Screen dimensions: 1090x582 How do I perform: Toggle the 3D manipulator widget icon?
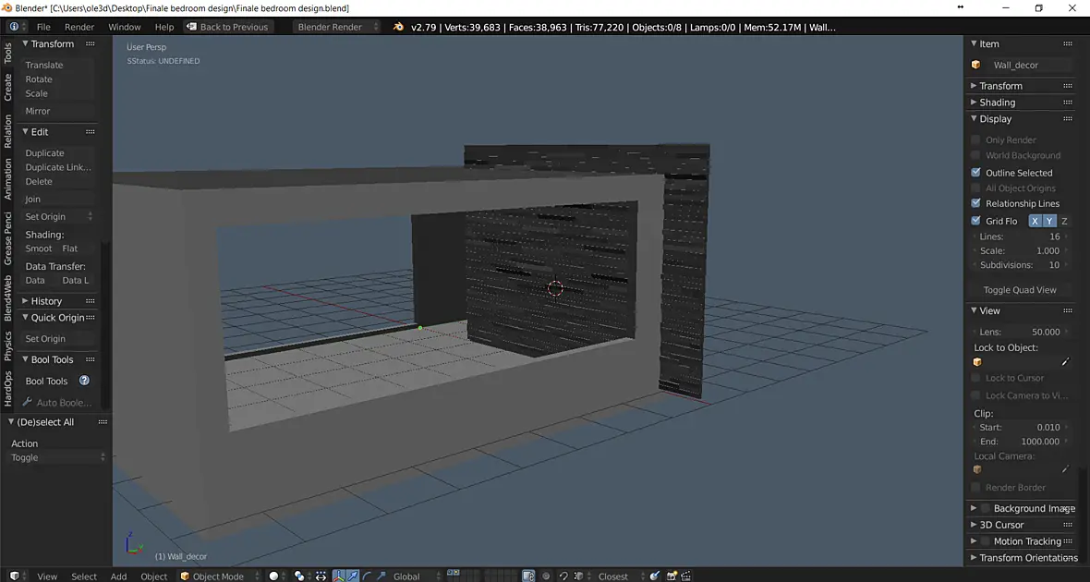[x=338, y=576]
